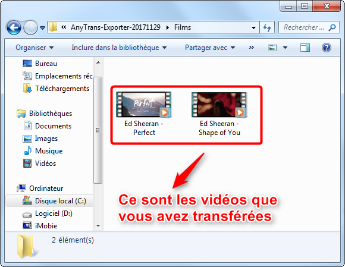Click the folder icon in details pane
Viewport: 345px width, 267px height.
[26, 247]
